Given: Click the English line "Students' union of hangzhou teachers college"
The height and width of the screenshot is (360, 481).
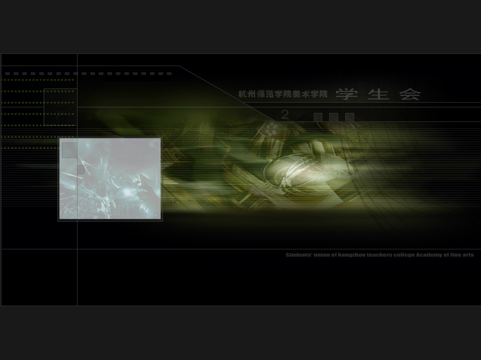Looking at the screenshot, I should click(349, 255).
